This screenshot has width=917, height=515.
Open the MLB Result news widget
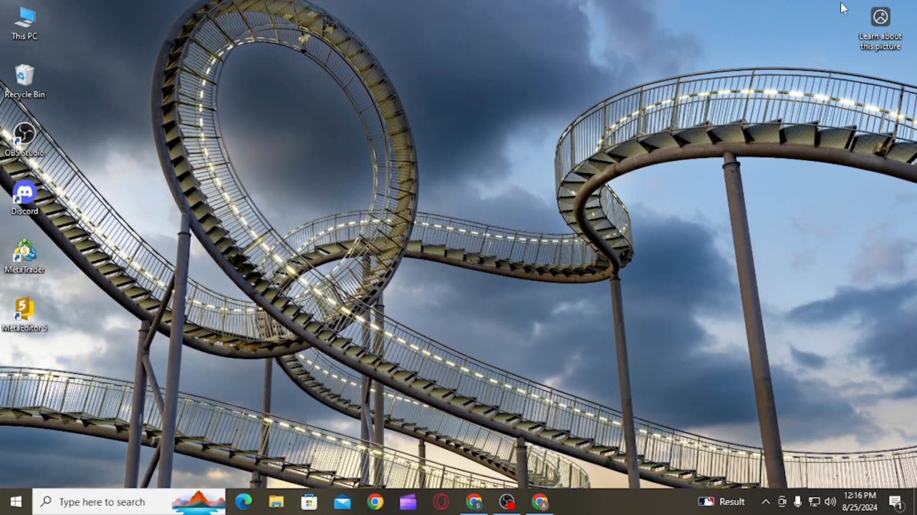point(722,502)
